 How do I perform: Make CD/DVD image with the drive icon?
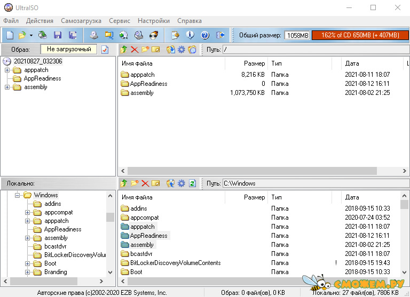pyautogui.click(x=93, y=35)
